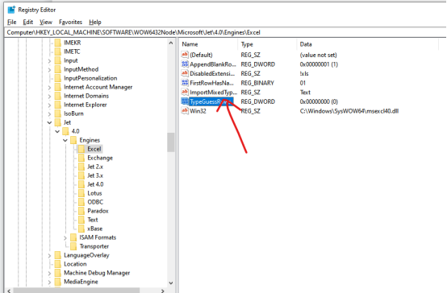Click the Win32 string value icon

(x=185, y=110)
